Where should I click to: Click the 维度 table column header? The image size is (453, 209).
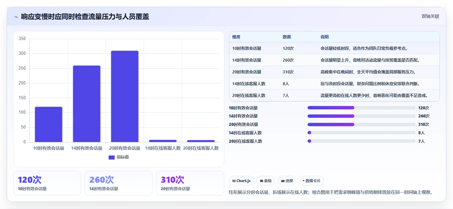coord(236,37)
